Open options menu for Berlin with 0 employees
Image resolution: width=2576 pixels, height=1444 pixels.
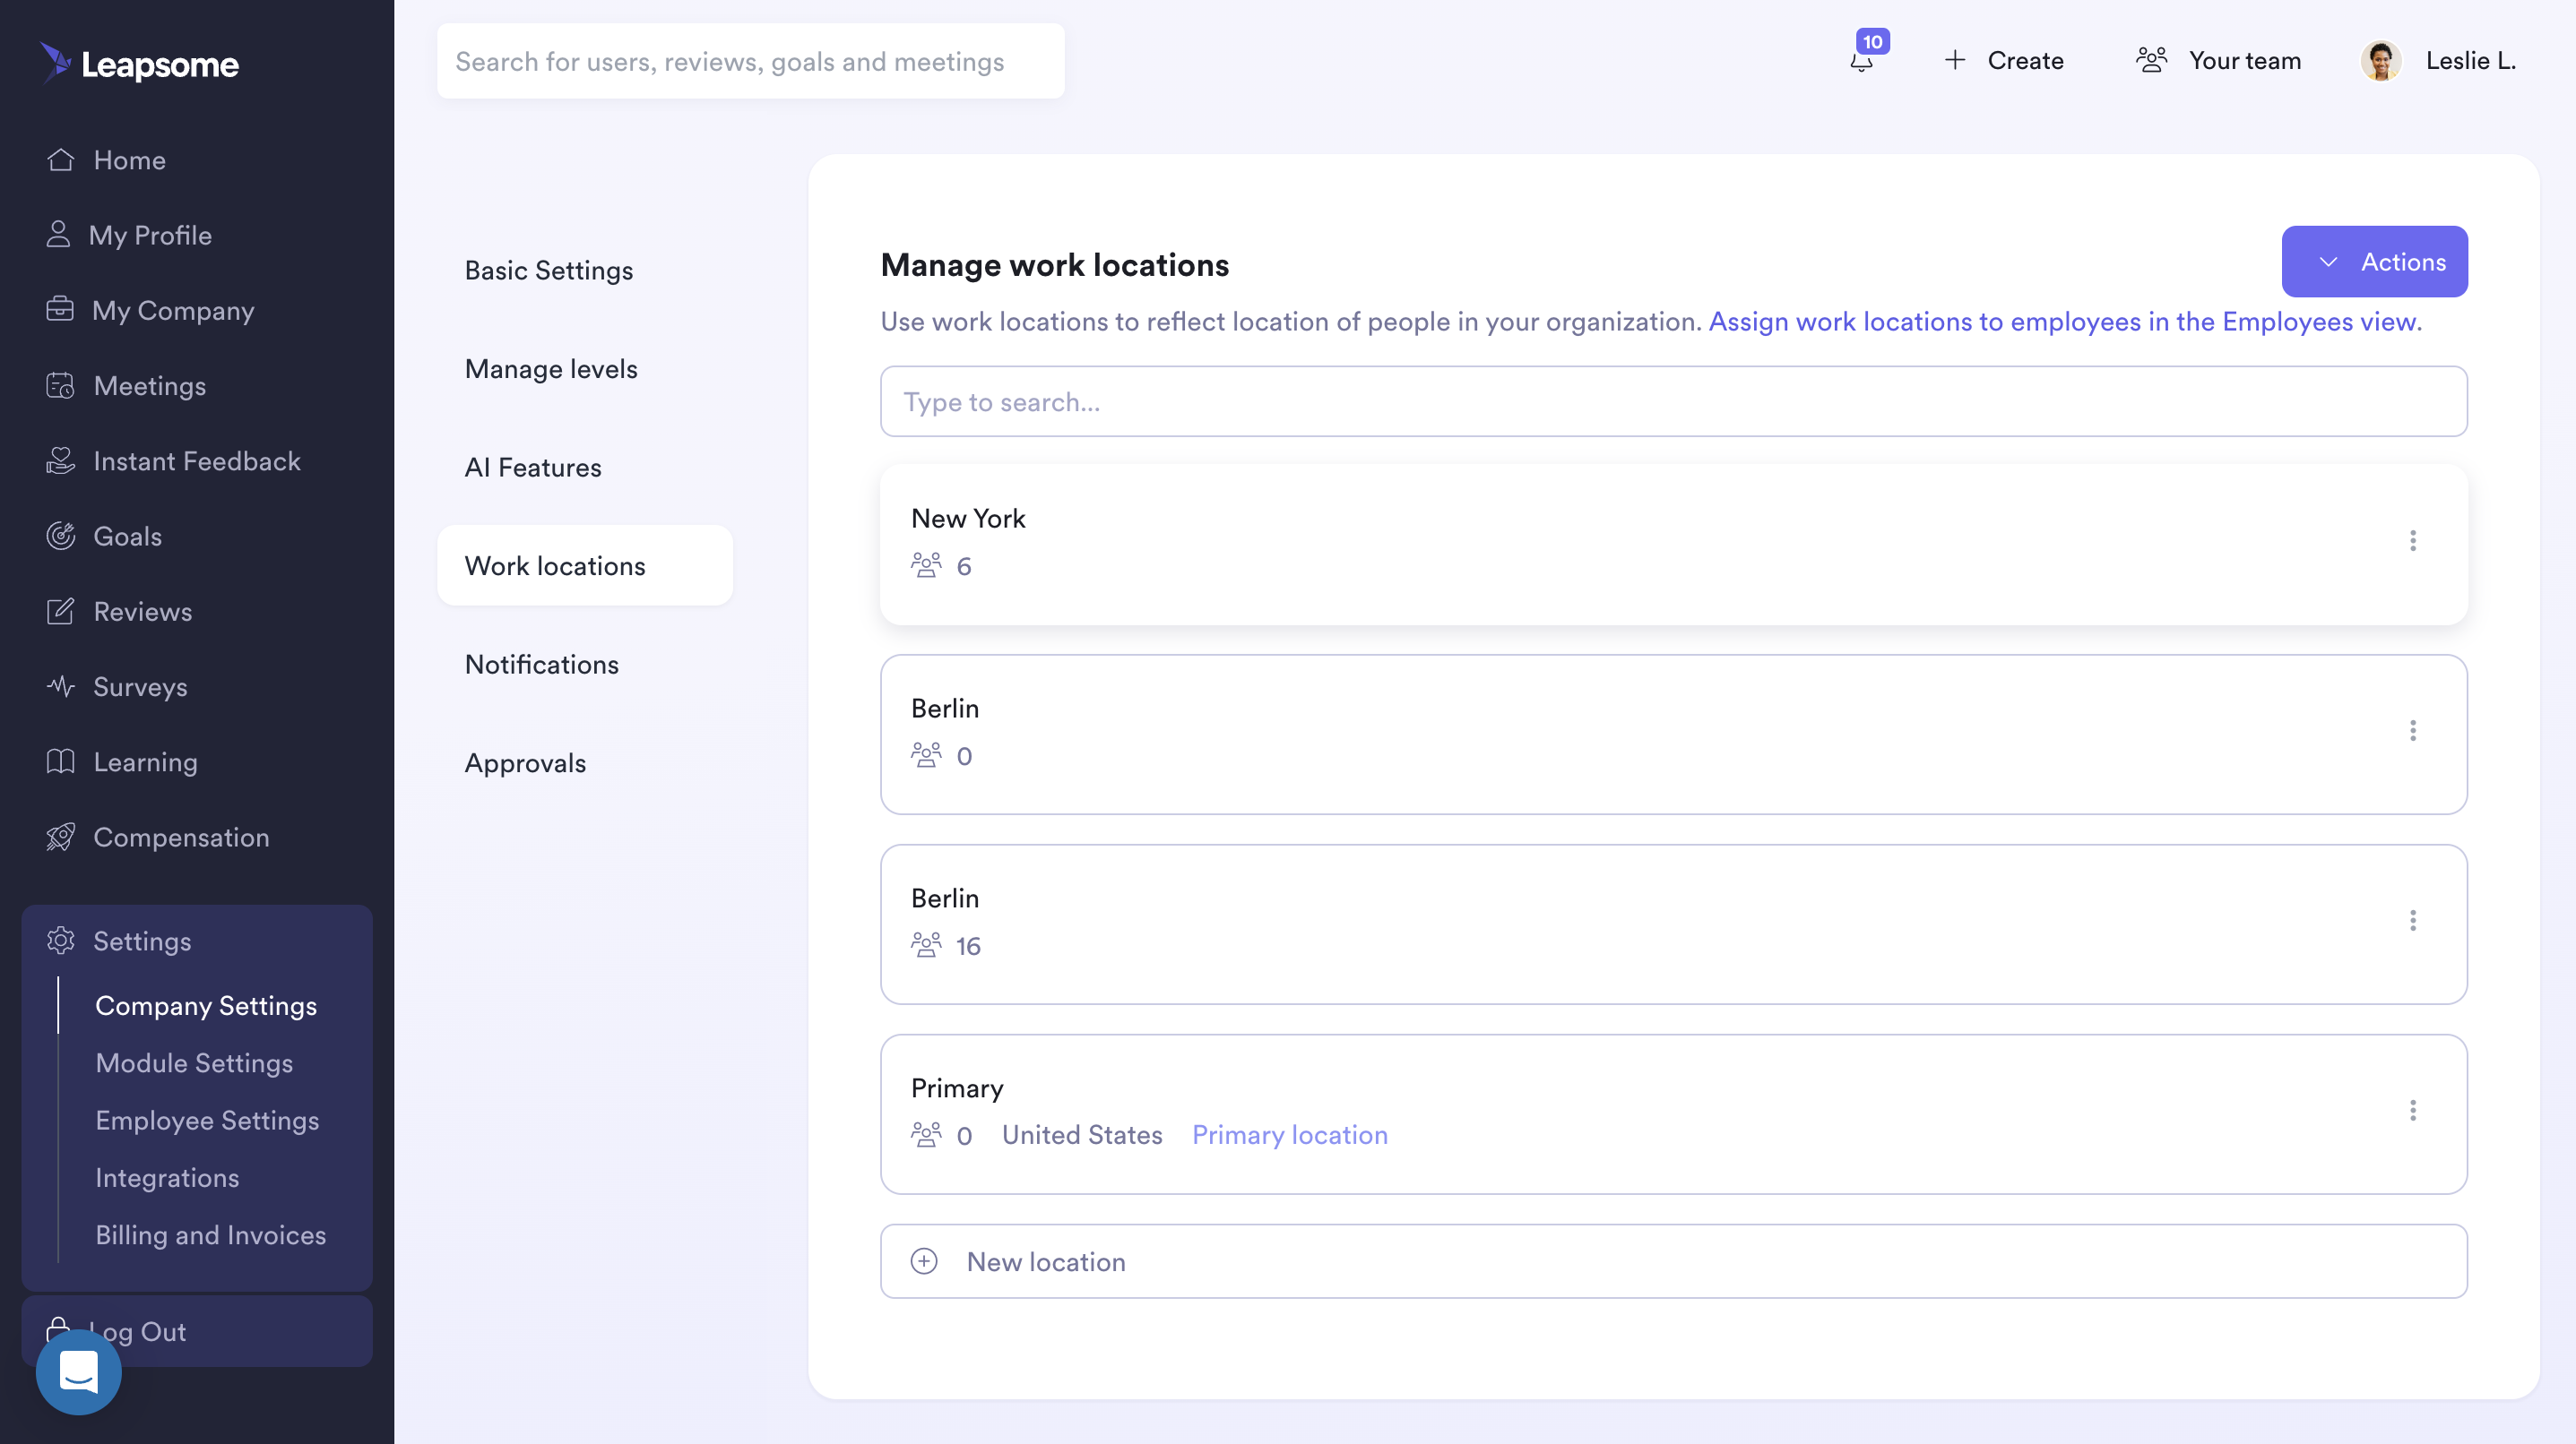click(2412, 730)
